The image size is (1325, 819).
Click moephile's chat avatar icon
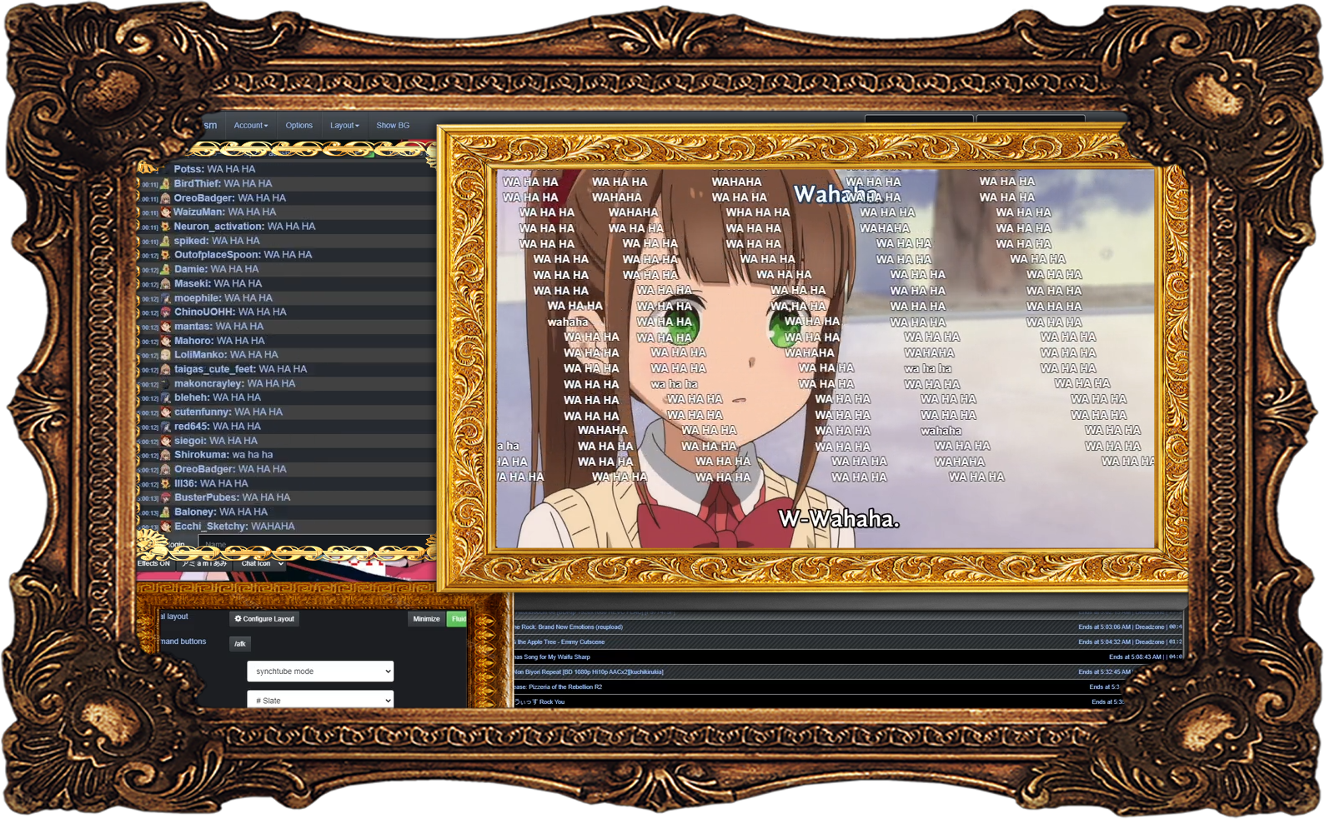tap(165, 298)
